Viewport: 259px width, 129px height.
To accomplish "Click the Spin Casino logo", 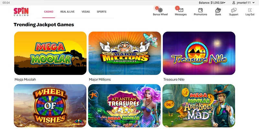I will click(21, 12).
